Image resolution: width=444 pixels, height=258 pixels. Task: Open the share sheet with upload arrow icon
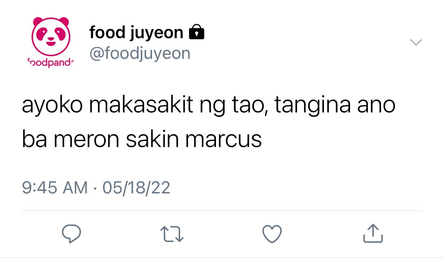coord(373,233)
